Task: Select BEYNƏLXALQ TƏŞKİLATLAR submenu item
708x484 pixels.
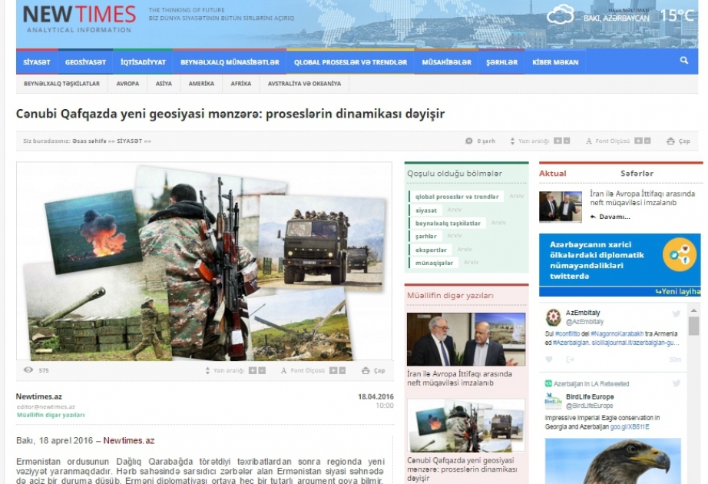Action: click(61, 84)
